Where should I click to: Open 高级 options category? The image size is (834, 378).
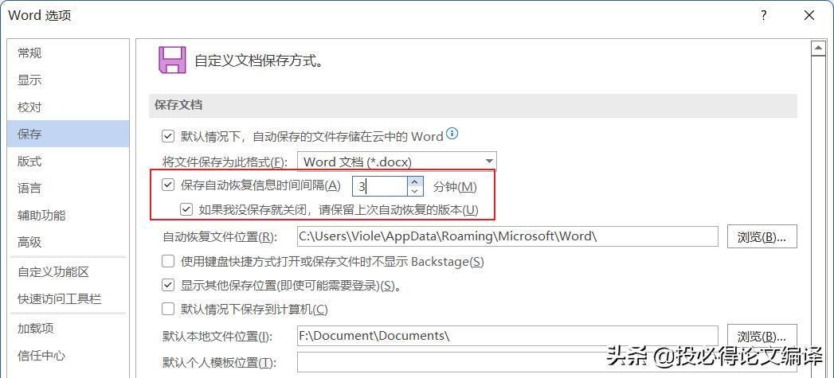[x=69, y=243]
